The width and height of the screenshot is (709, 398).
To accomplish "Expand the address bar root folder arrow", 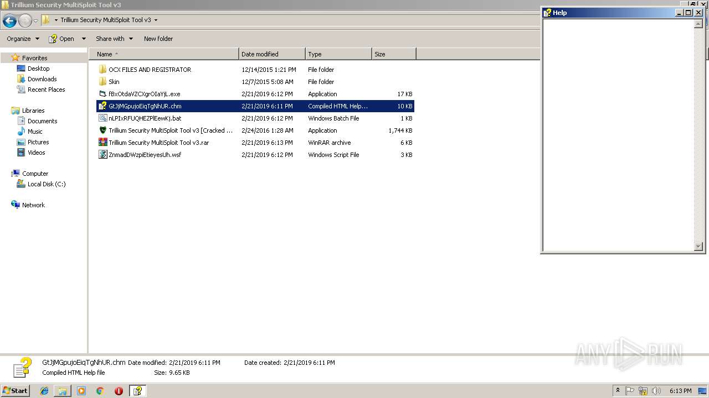I will [x=56, y=20].
